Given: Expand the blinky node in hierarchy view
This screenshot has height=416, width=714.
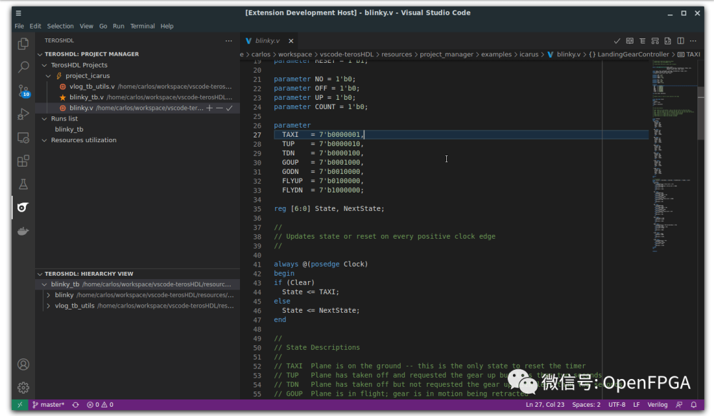Looking at the screenshot, I should click(x=48, y=295).
